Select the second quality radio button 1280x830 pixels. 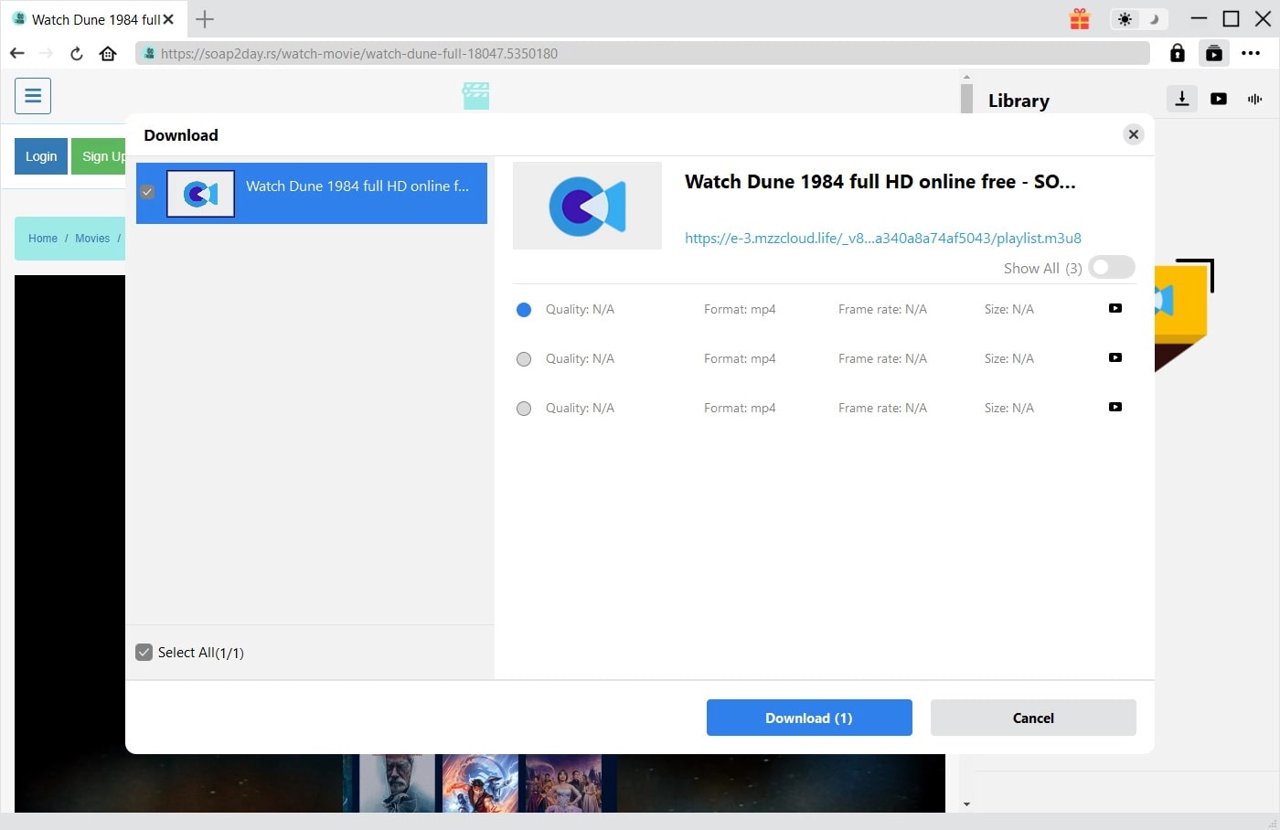[x=524, y=358]
